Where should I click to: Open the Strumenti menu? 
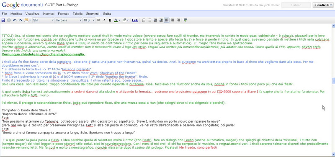coord(93,14)
